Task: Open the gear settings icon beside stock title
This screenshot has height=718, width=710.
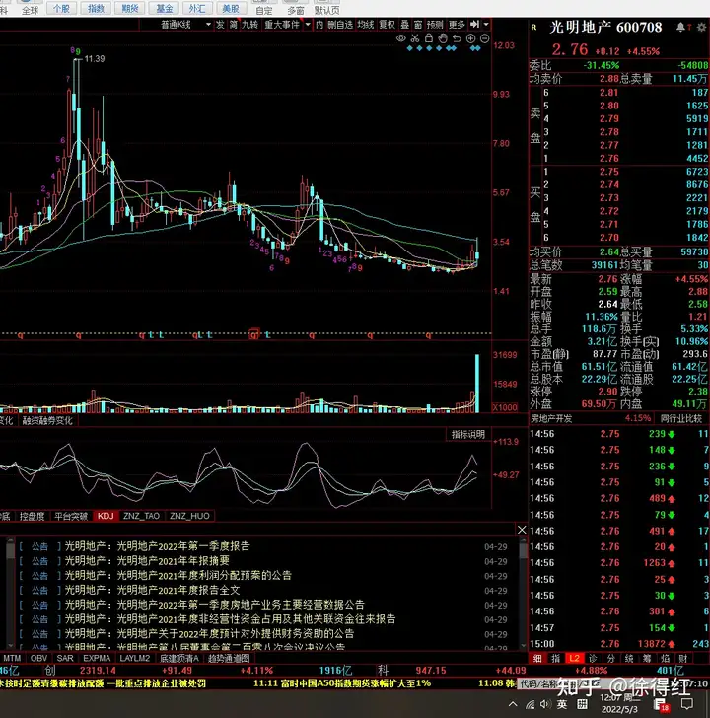Action: click(x=701, y=28)
